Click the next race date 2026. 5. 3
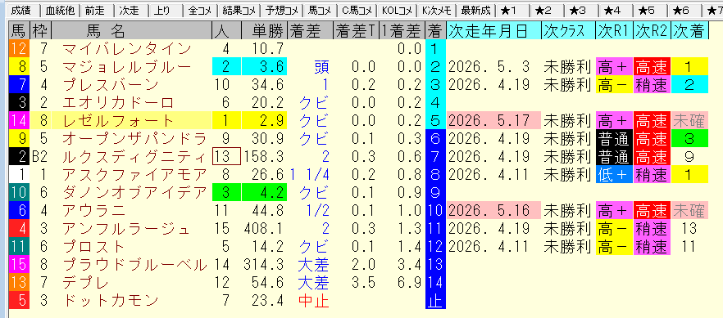Screen dimensions: 723x318 click(494, 67)
